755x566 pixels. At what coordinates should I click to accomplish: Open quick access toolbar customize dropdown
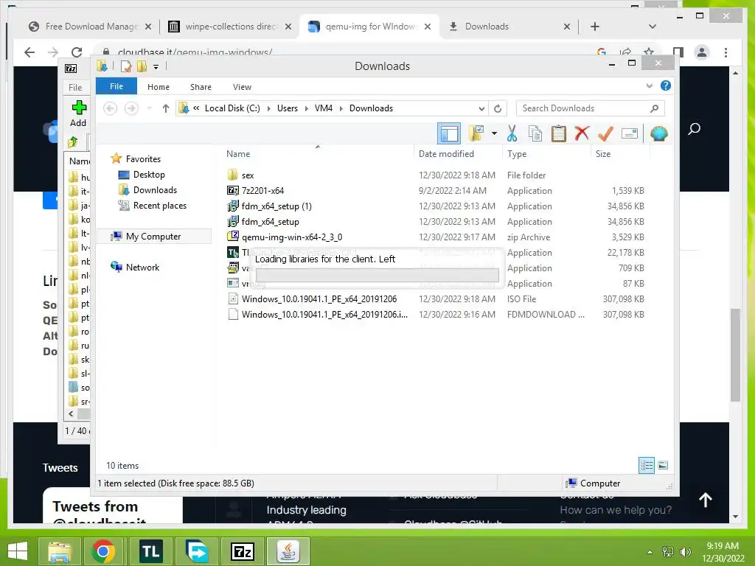pyautogui.click(x=156, y=66)
